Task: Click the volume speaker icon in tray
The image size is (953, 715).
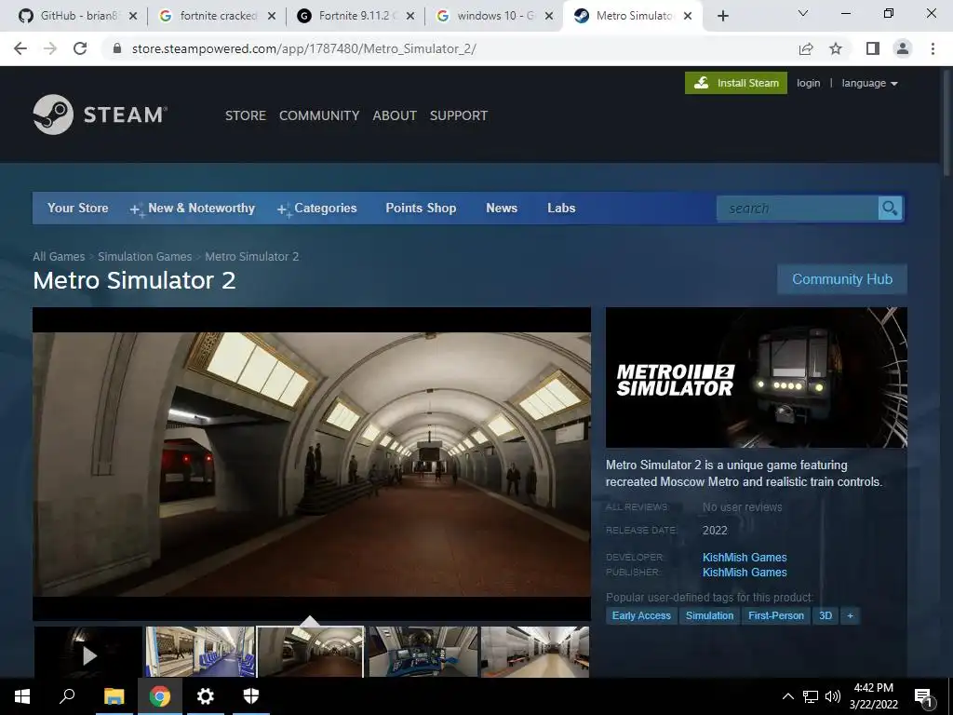Action: point(833,696)
